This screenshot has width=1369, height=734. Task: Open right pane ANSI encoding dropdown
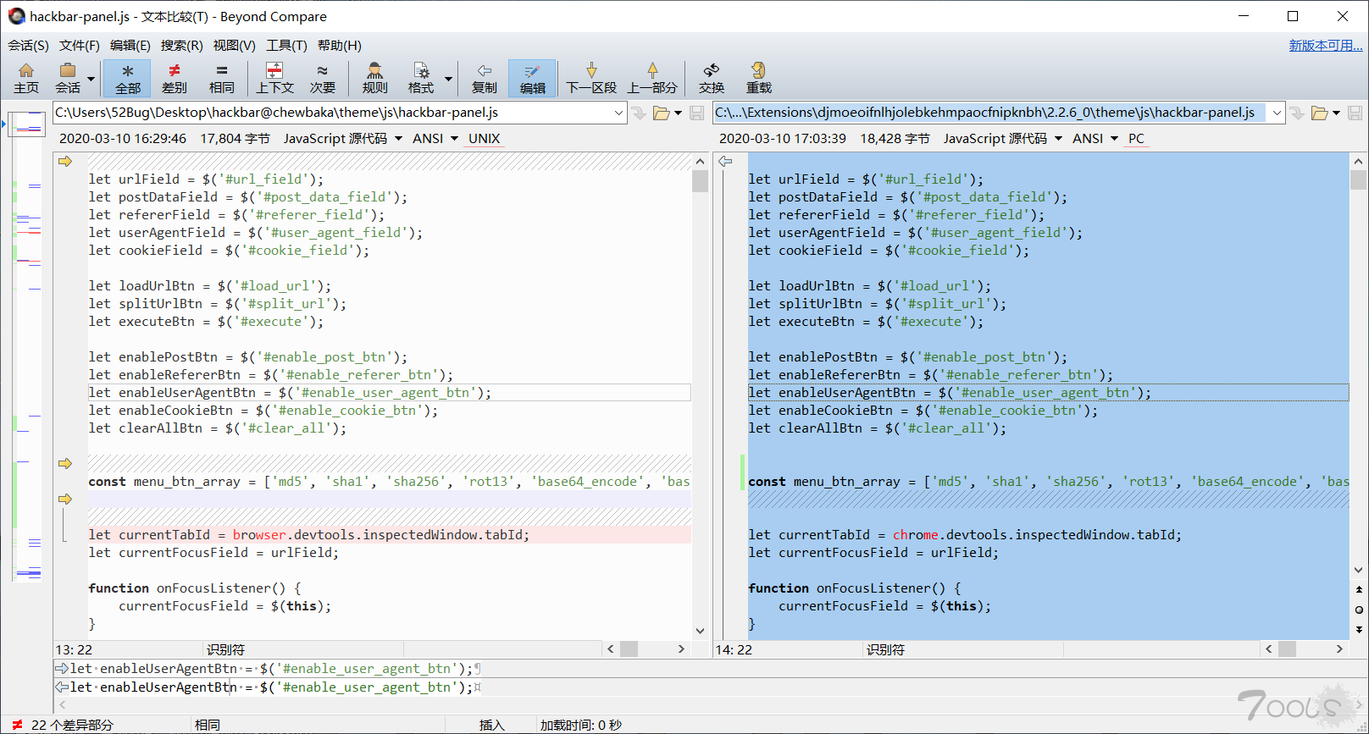click(1095, 138)
